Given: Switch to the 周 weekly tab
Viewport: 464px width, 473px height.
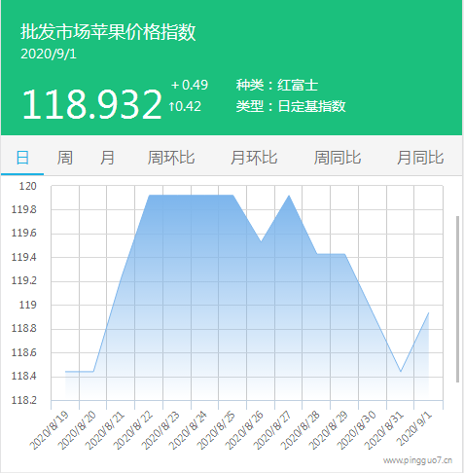Looking at the screenshot, I should (x=65, y=158).
